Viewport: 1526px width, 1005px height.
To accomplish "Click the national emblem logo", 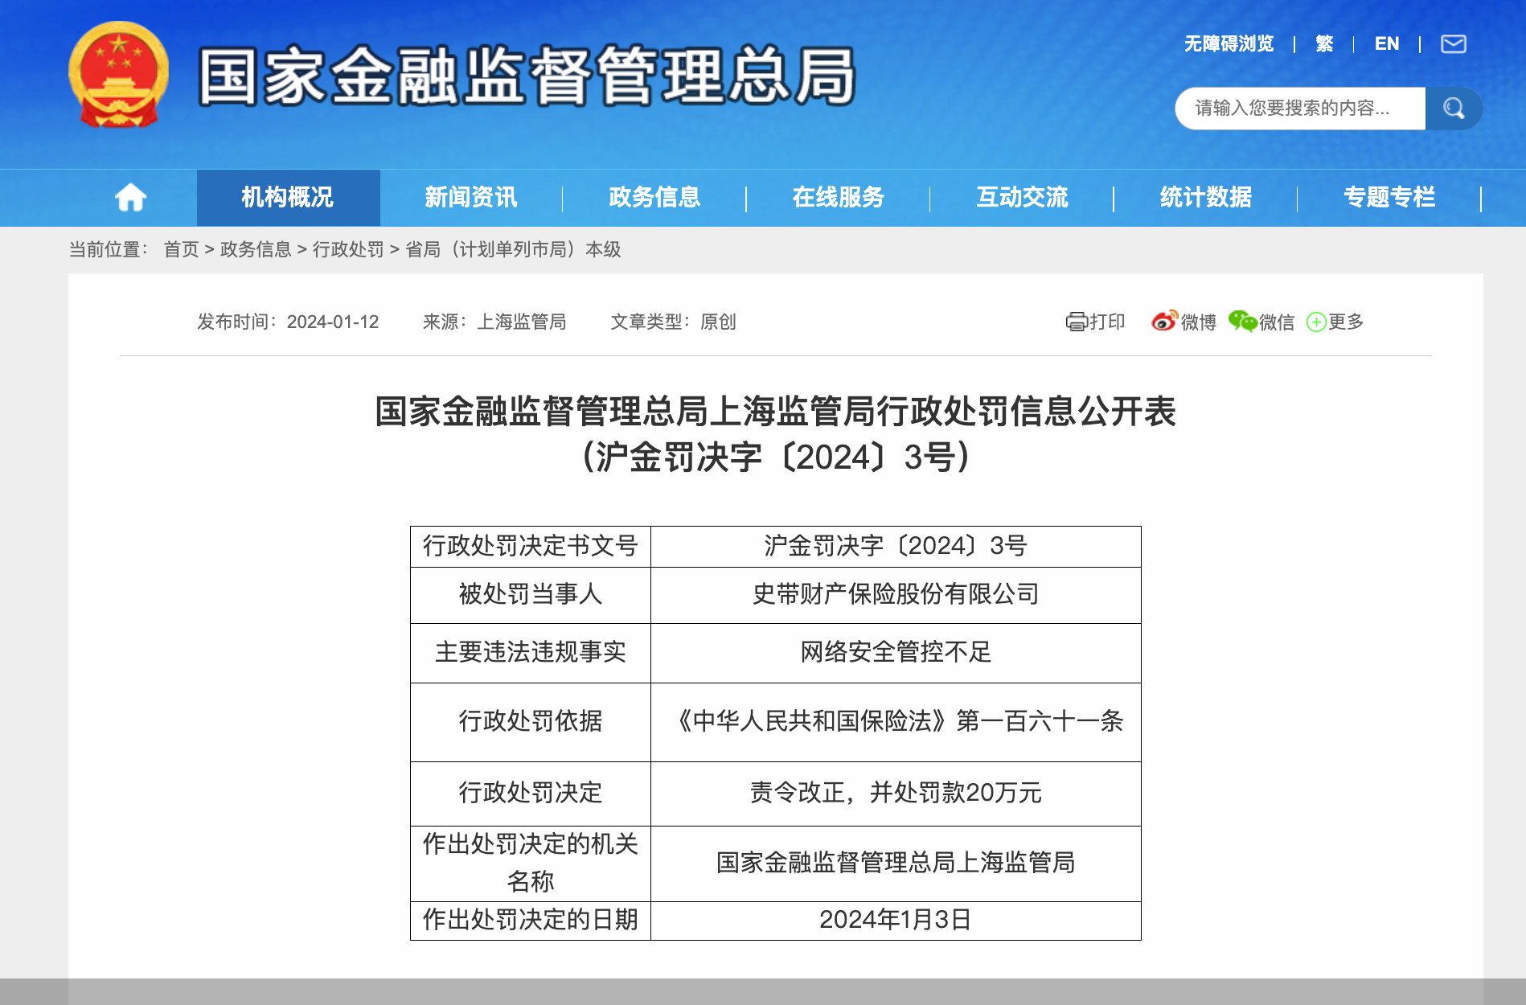I will click(x=117, y=76).
